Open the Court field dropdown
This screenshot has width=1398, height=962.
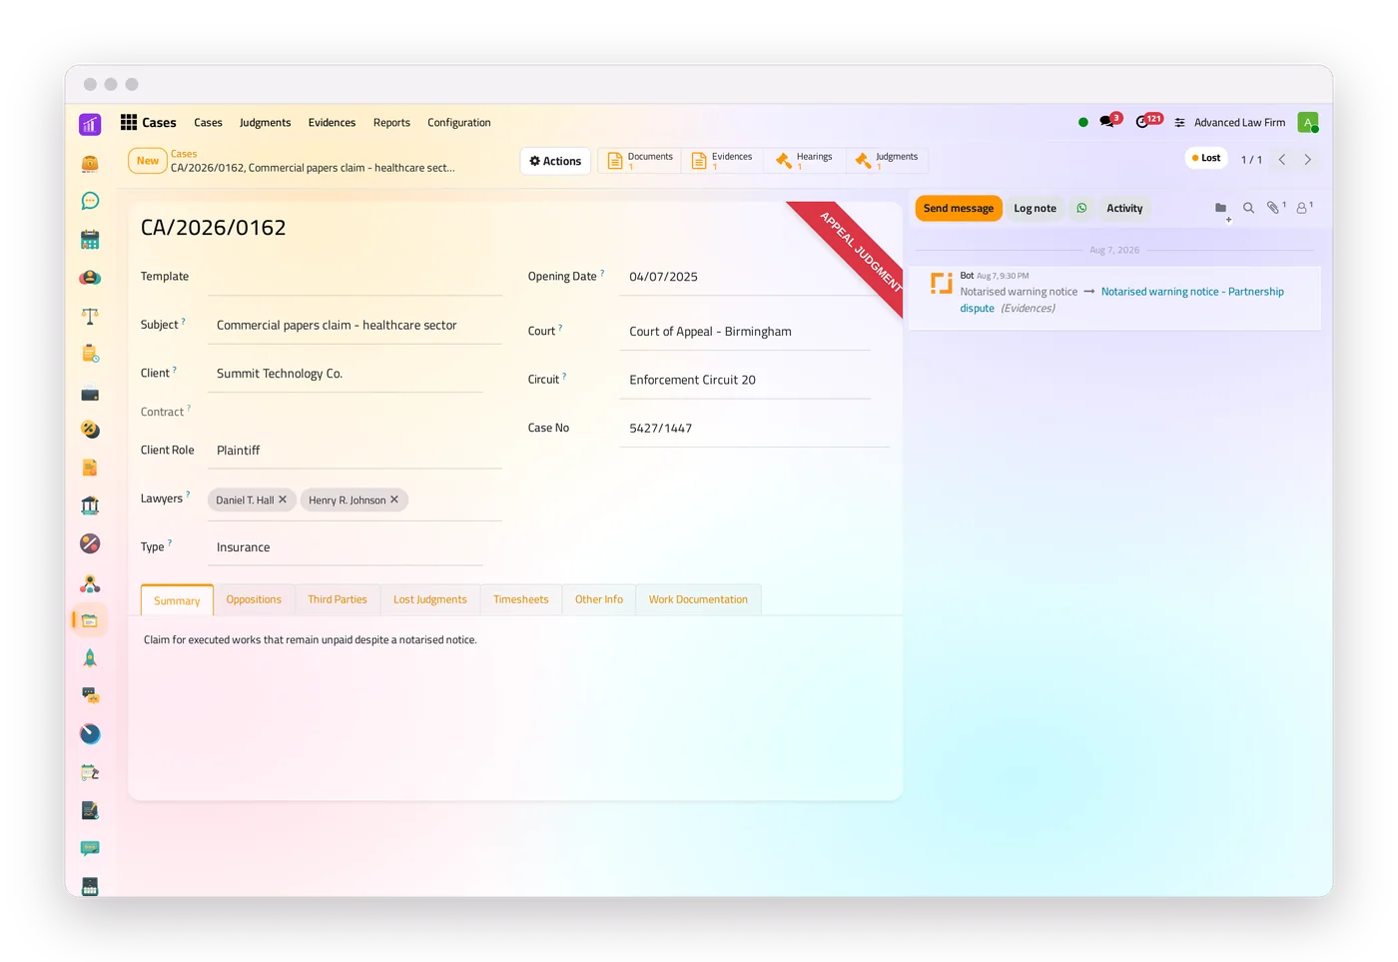(x=745, y=332)
